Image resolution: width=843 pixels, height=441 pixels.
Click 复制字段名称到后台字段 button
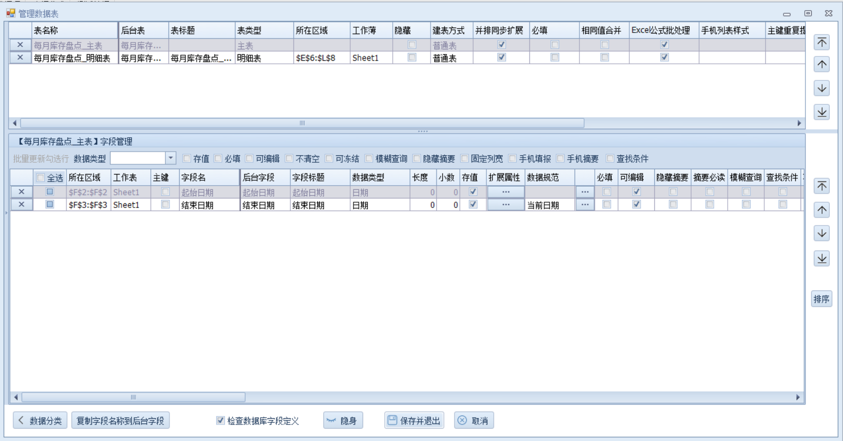[120, 421]
